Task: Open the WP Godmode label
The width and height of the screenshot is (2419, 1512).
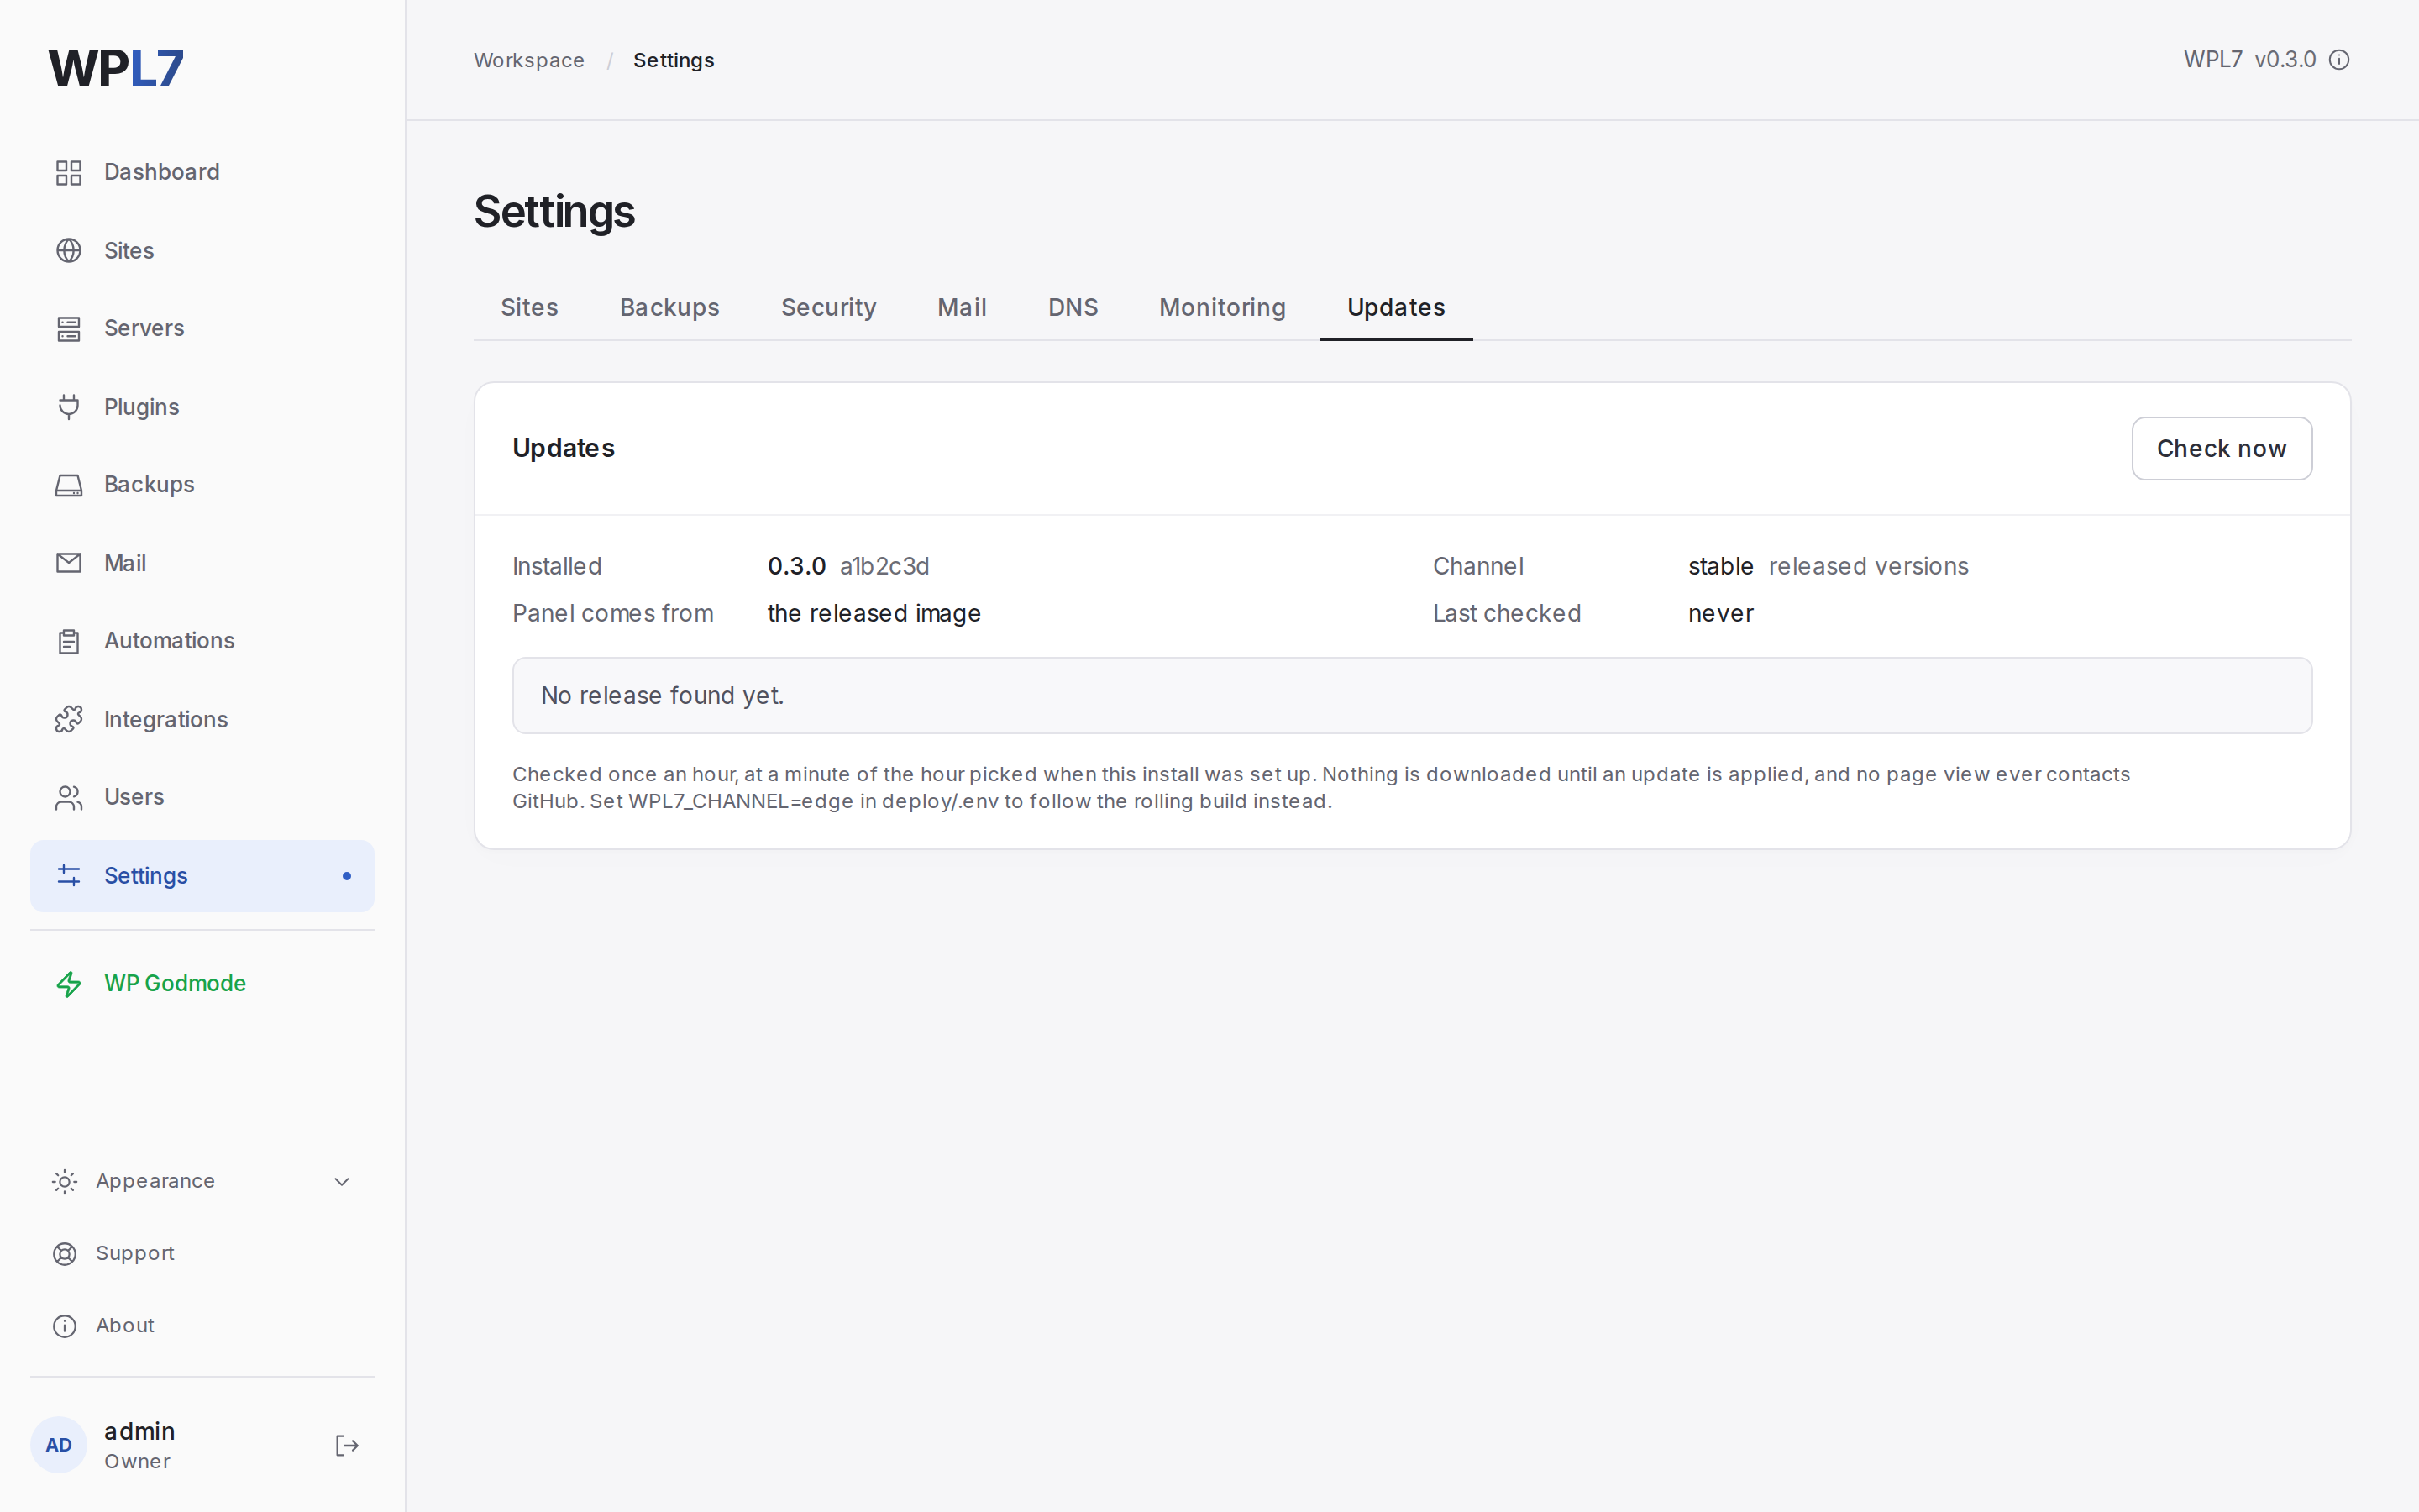Action: 175,984
